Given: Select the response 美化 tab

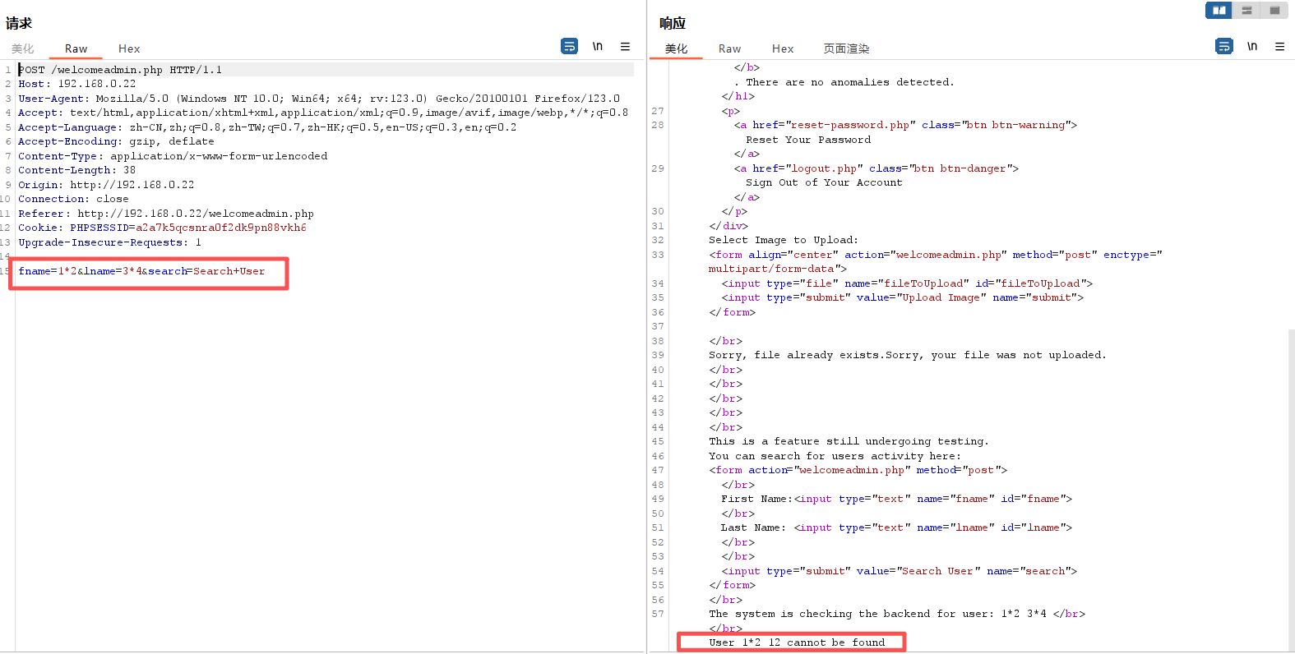Looking at the screenshot, I should [676, 48].
